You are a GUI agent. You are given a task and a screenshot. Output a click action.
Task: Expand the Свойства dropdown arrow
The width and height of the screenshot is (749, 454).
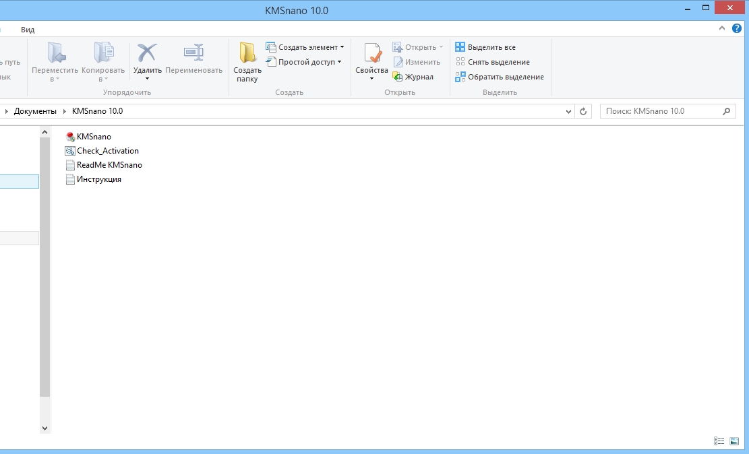(371, 79)
